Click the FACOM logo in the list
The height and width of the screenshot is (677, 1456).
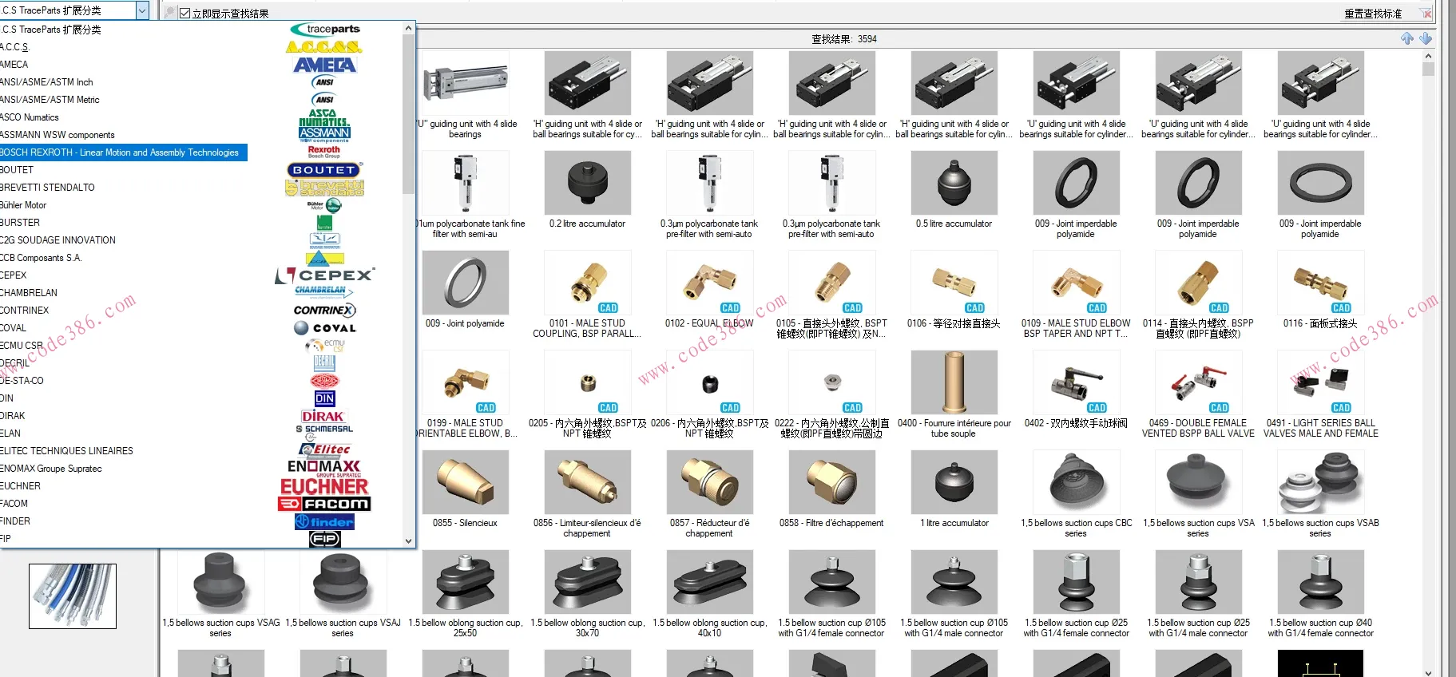pyautogui.click(x=324, y=504)
